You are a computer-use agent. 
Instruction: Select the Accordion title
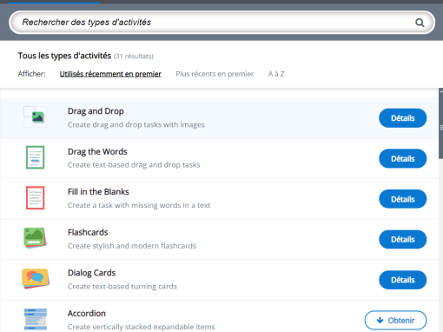[x=87, y=314]
